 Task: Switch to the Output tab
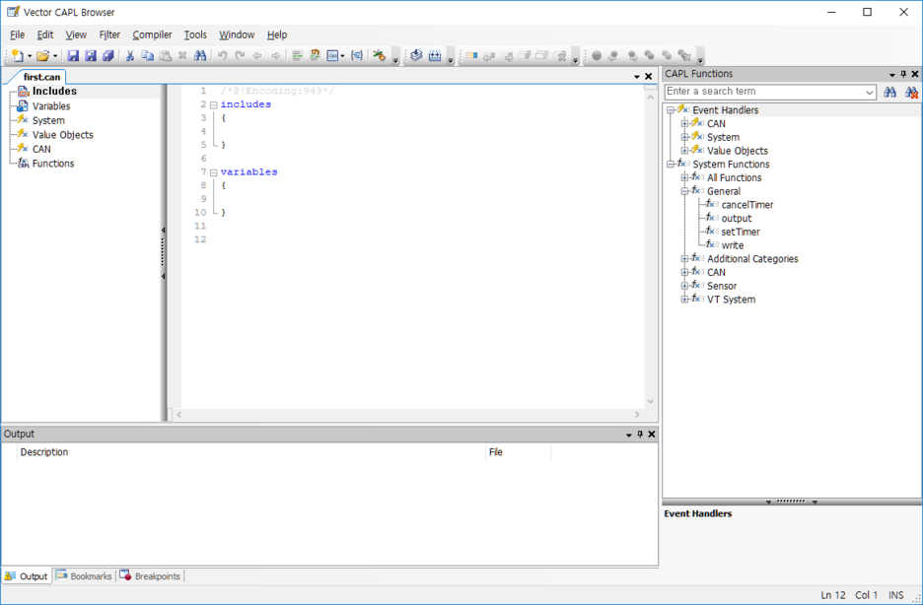pos(27,576)
